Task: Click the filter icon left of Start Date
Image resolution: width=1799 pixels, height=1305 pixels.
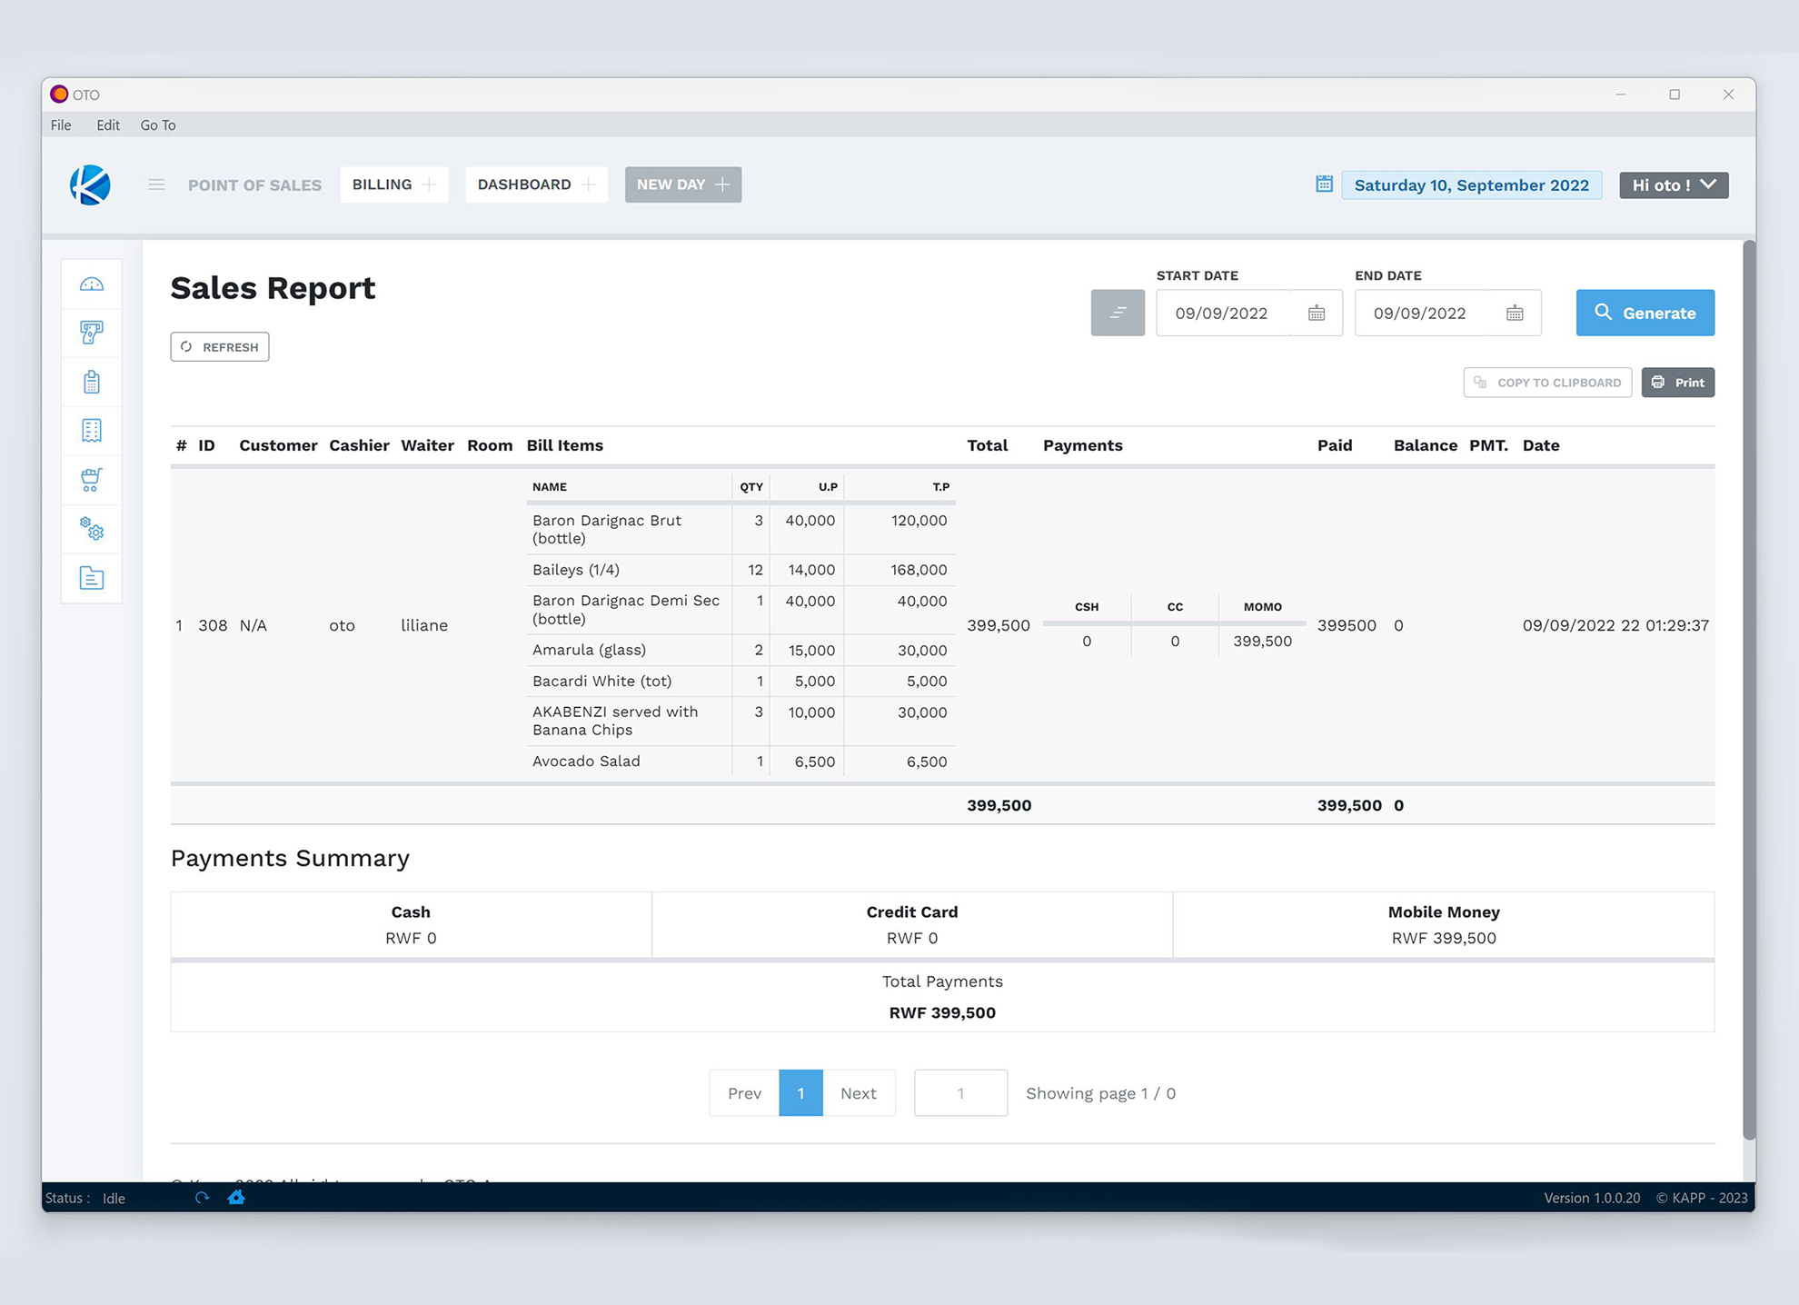Action: (x=1118, y=313)
